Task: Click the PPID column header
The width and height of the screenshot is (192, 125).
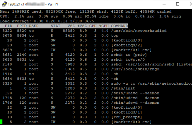Action: click(x=22, y=26)
